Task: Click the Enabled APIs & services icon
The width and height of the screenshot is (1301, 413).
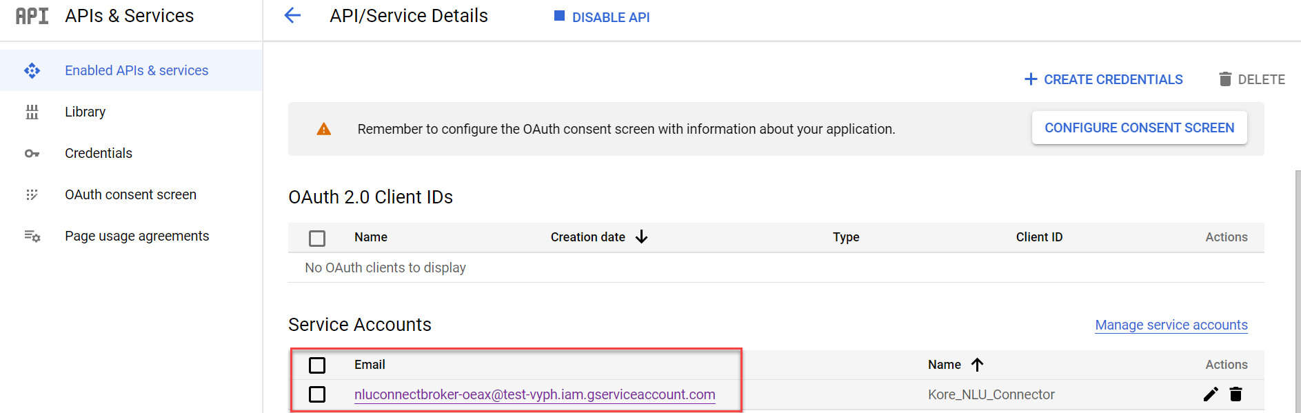Action: 32,70
